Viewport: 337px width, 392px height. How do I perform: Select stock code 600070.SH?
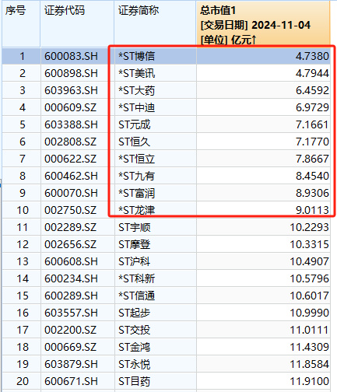click(x=71, y=193)
